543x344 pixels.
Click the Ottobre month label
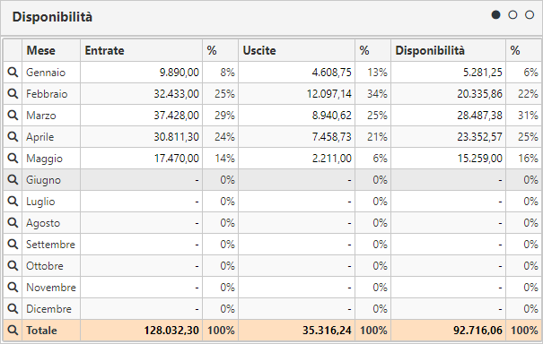pyautogui.click(x=45, y=266)
